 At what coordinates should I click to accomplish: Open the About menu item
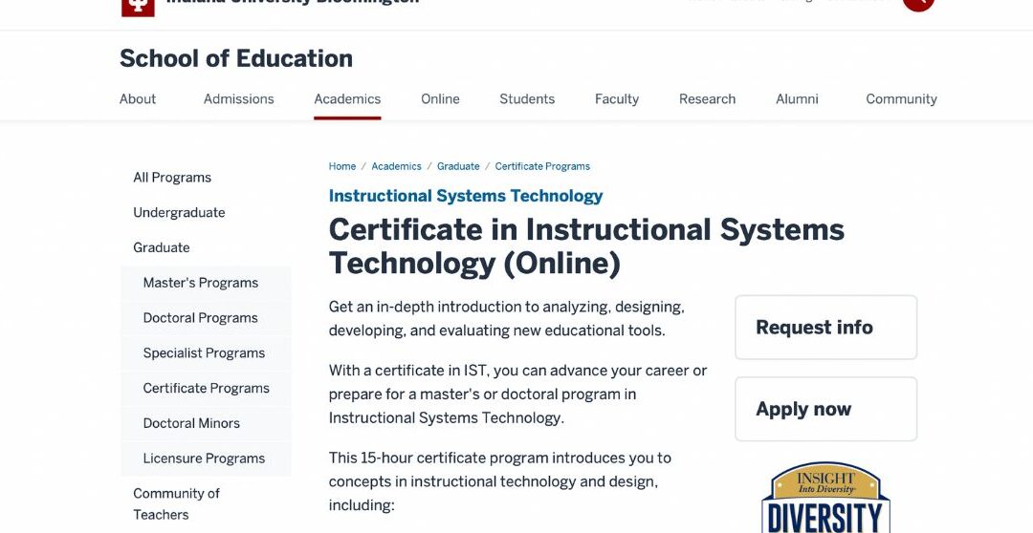click(138, 98)
